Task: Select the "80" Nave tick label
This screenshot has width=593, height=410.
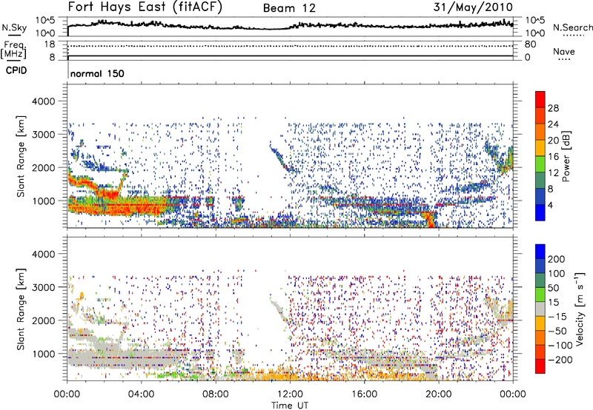Action: point(530,44)
